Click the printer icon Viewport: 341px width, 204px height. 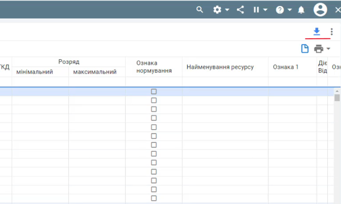(x=319, y=49)
